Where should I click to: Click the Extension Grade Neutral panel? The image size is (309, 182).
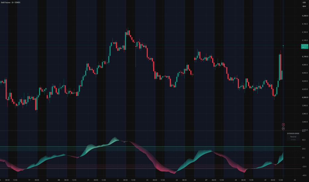click(293, 137)
